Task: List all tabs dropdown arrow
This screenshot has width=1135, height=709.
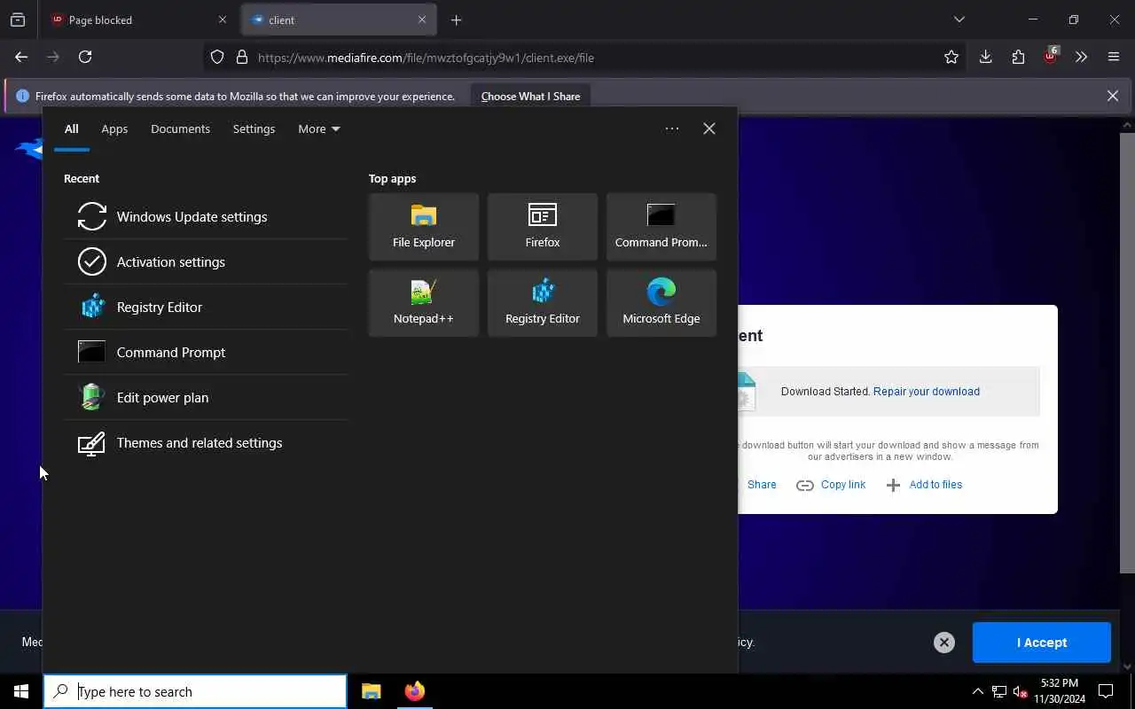Action: (959, 19)
